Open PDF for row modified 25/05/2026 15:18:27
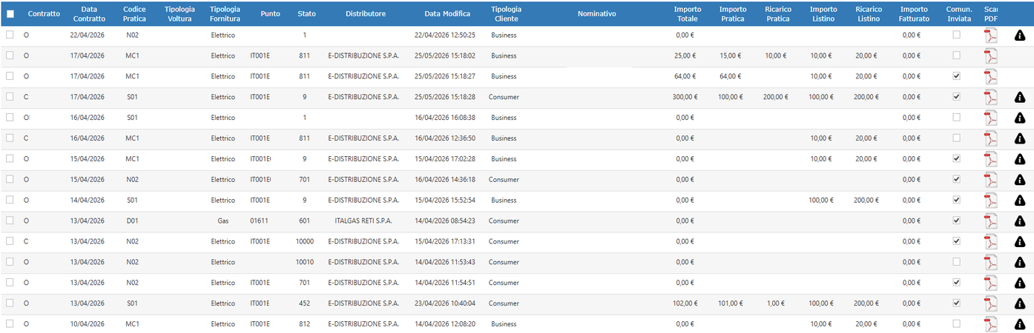1034x333 pixels. (991, 77)
